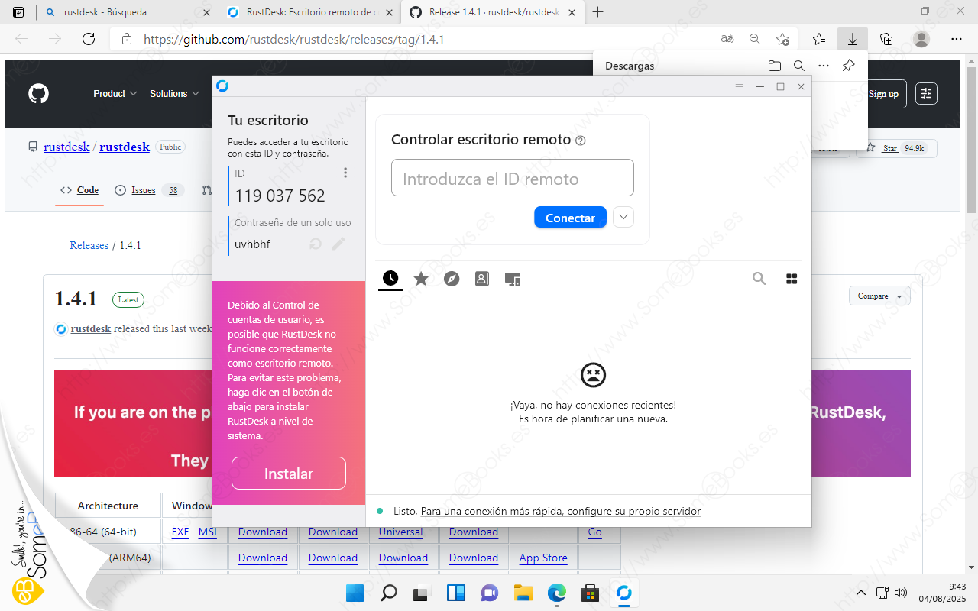Select the one-time password uvhbhf

tap(252, 244)
